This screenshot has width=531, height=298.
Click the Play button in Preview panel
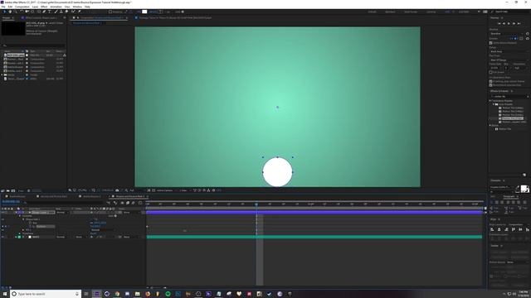(x=509, y=24)
